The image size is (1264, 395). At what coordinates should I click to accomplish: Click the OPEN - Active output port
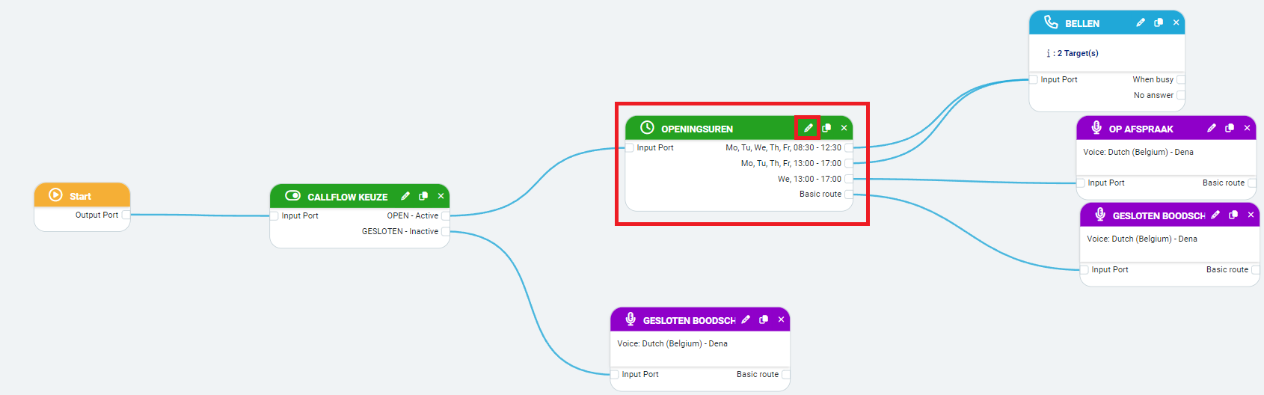tap(446, 215)
